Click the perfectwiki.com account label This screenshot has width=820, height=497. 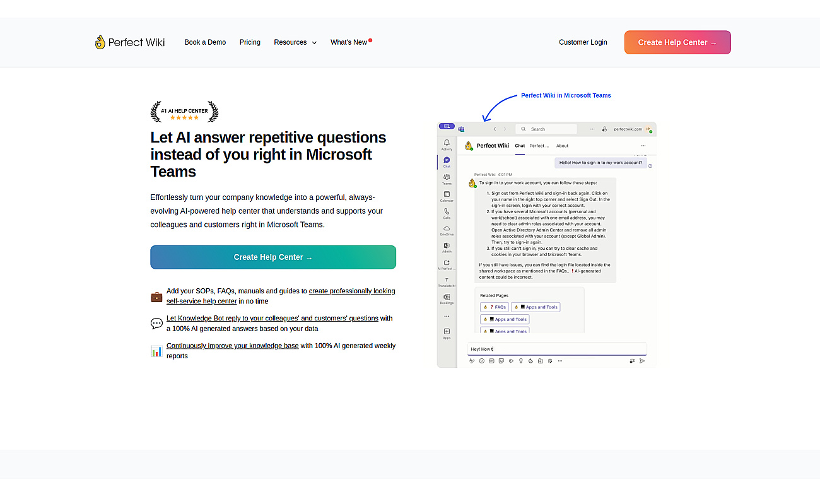pos(628,129)
